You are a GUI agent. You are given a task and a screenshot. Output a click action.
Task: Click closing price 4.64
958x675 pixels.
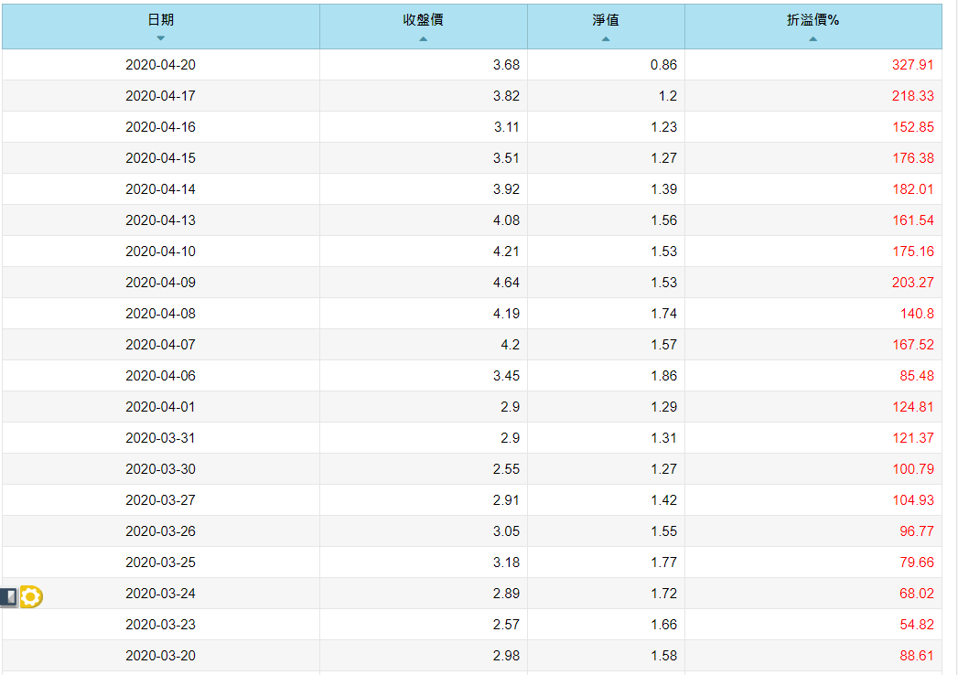click(x=505, y=283)
